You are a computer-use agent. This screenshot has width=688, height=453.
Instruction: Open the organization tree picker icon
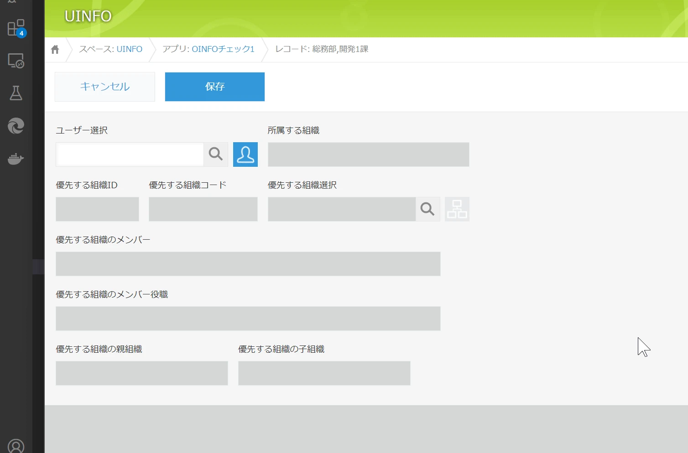coord(457,209)
